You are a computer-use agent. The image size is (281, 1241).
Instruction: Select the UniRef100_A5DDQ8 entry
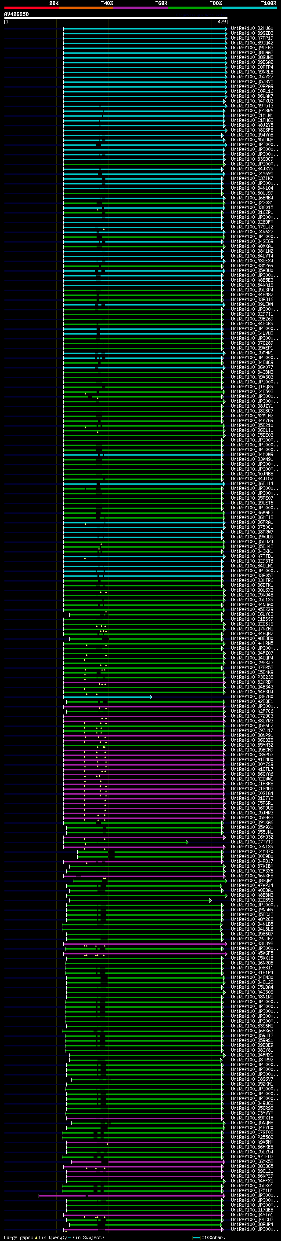[252, 140]
